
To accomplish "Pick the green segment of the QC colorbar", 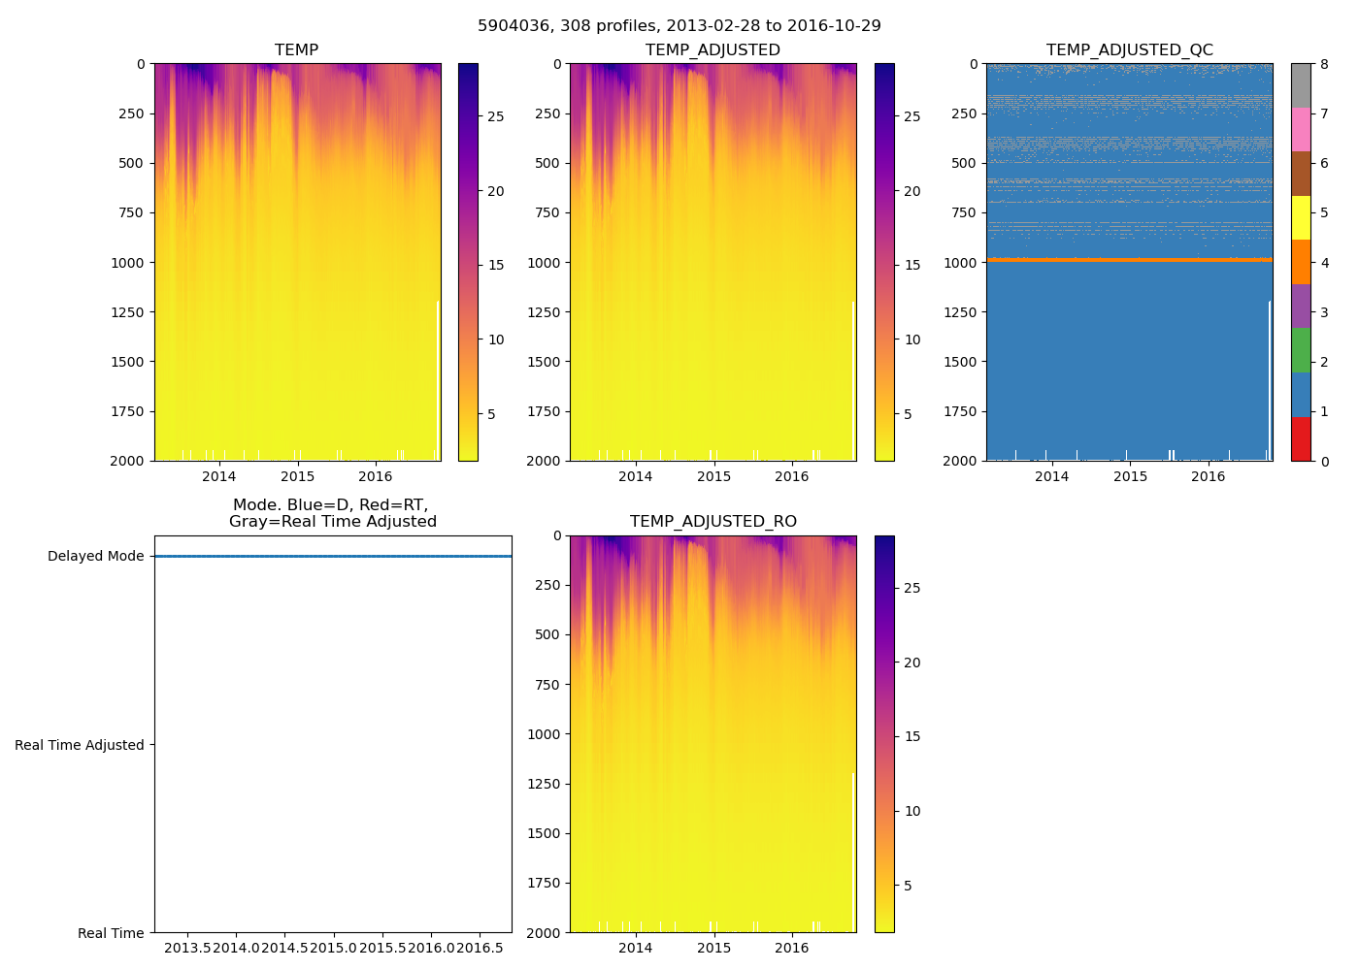I will click(1301, 350).
